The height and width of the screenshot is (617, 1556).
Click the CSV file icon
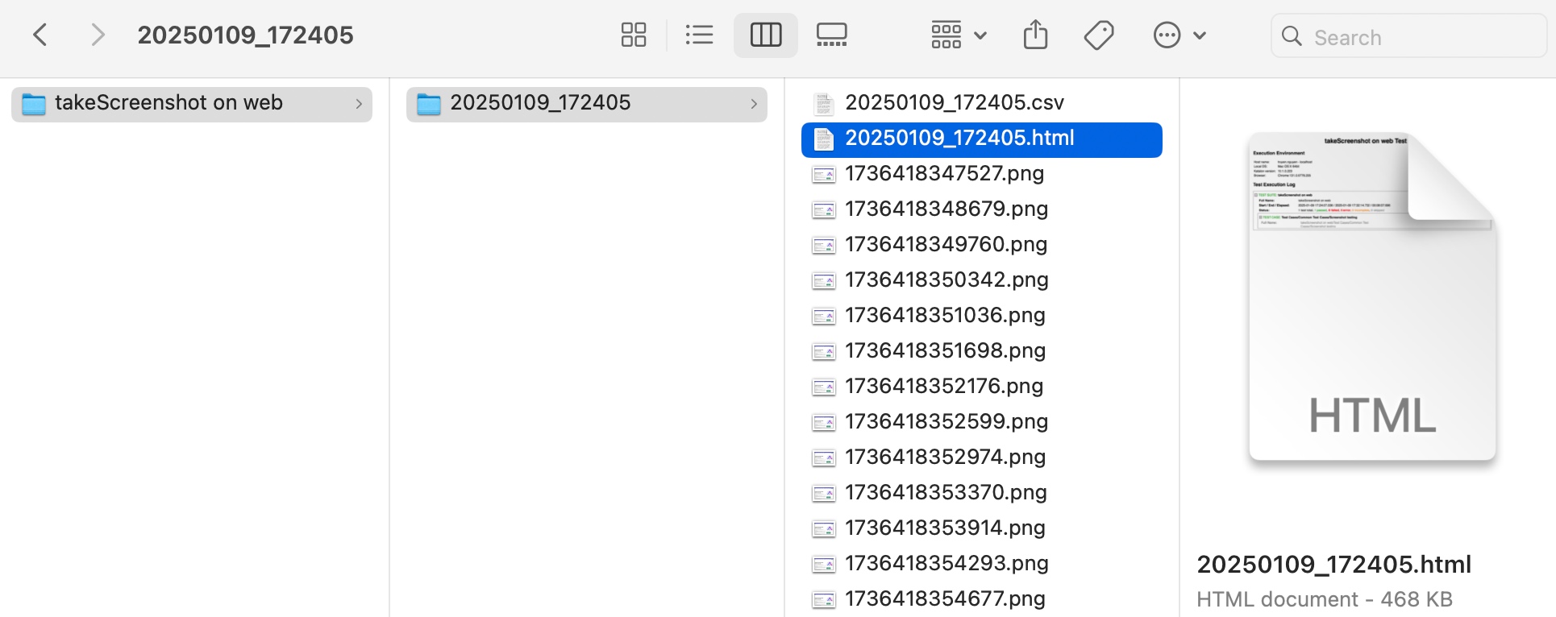coord(823,104)
